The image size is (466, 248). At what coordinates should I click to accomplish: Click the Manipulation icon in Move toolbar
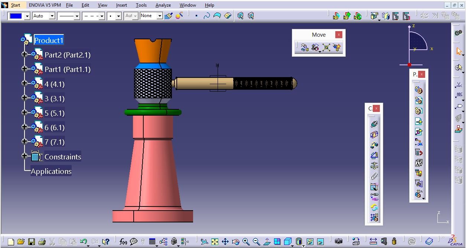coord(304,47)
